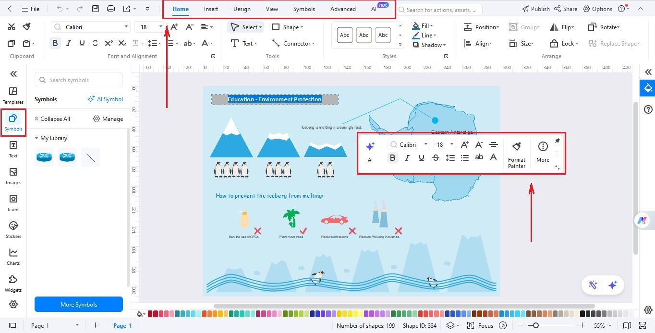Click the AI sparkle icon in floating toolbar

370,147
